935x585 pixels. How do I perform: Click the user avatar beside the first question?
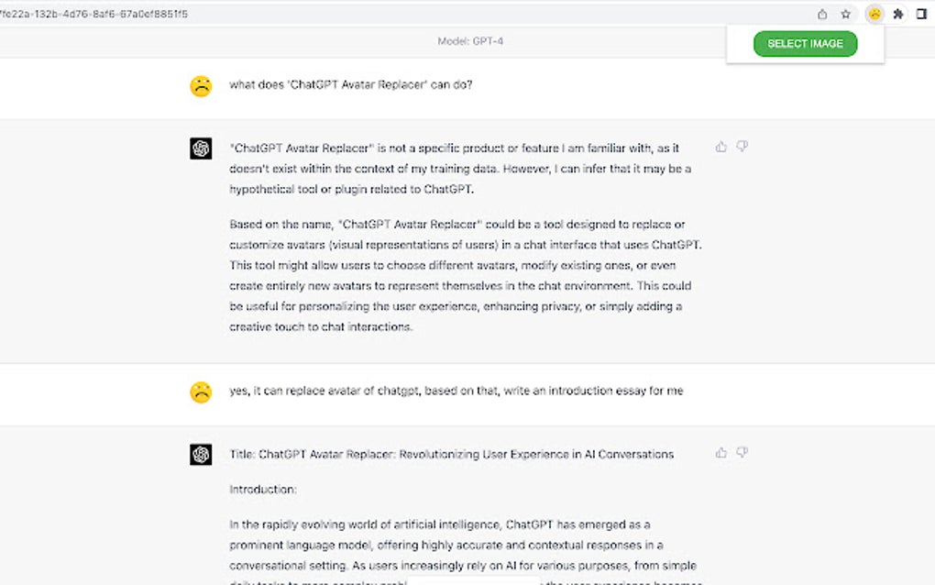[x=201, y=86]
